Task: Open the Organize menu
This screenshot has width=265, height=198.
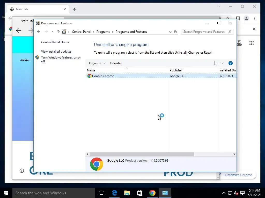Action: [x=97, y=63]
